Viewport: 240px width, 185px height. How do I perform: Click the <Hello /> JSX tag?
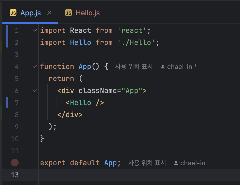point(85,103)
